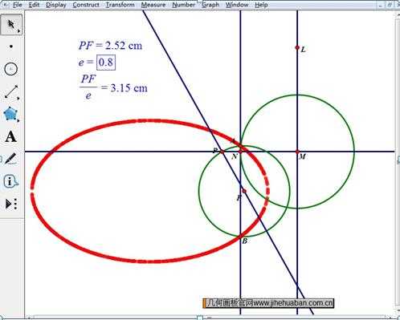Click the parameter e value box 0.8
Viewport: 400px width, 320px height.
coord(106,63)
